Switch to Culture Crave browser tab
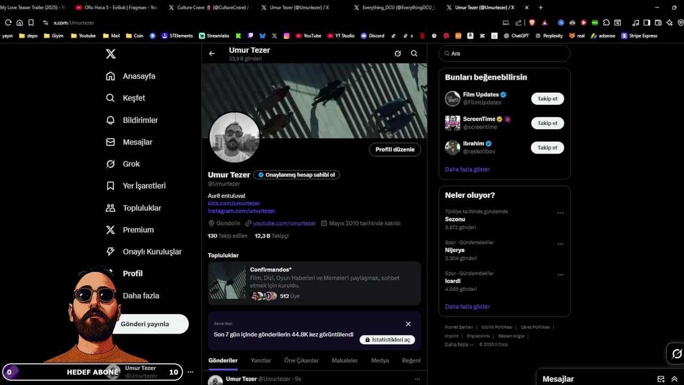Screen dimensions: 684x385 tap(209, 7)
